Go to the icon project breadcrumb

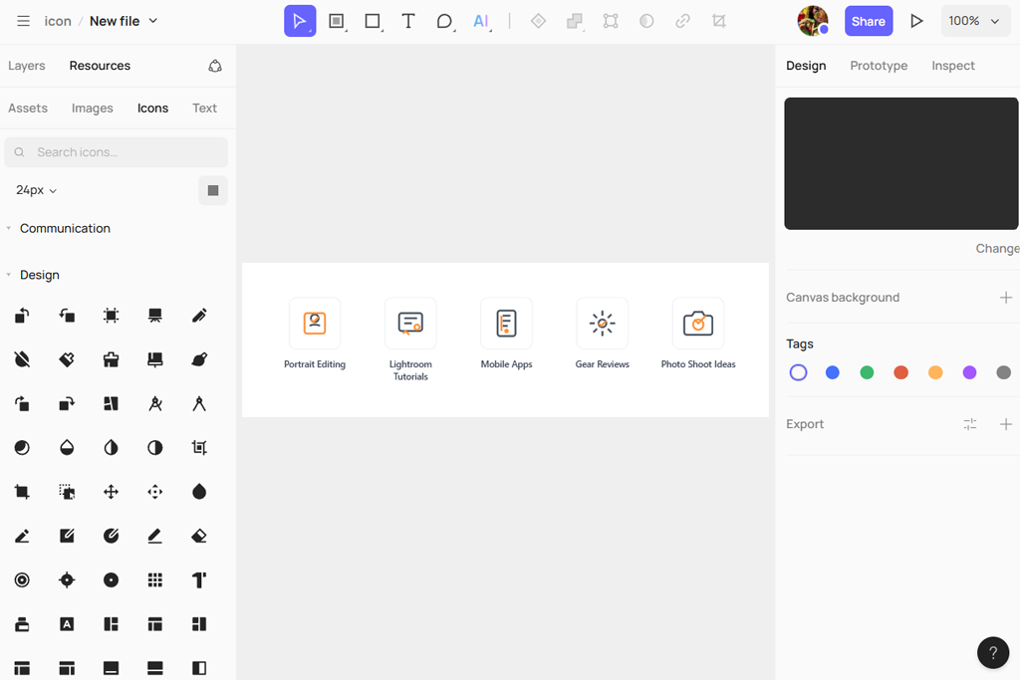coord(58,21)
